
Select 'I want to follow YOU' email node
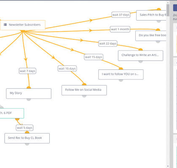(x=121, y=75)
